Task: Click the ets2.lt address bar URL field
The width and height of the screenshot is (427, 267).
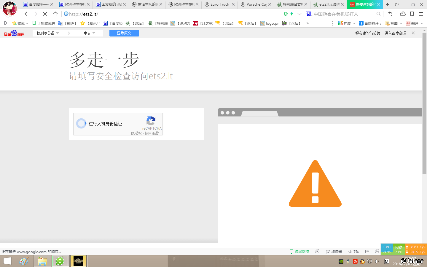Action: 172,14
